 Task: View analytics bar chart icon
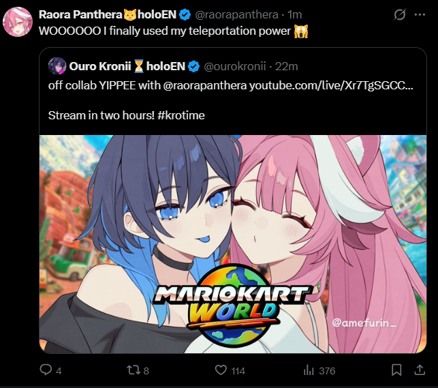309,370
